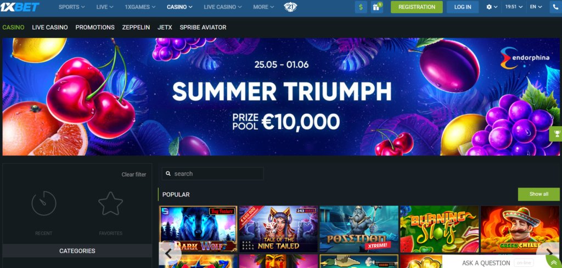The height and width of the screenshot is (268, 562).
Task: Click the previous arrow in Popular carousel
Action: coord(168,253)
